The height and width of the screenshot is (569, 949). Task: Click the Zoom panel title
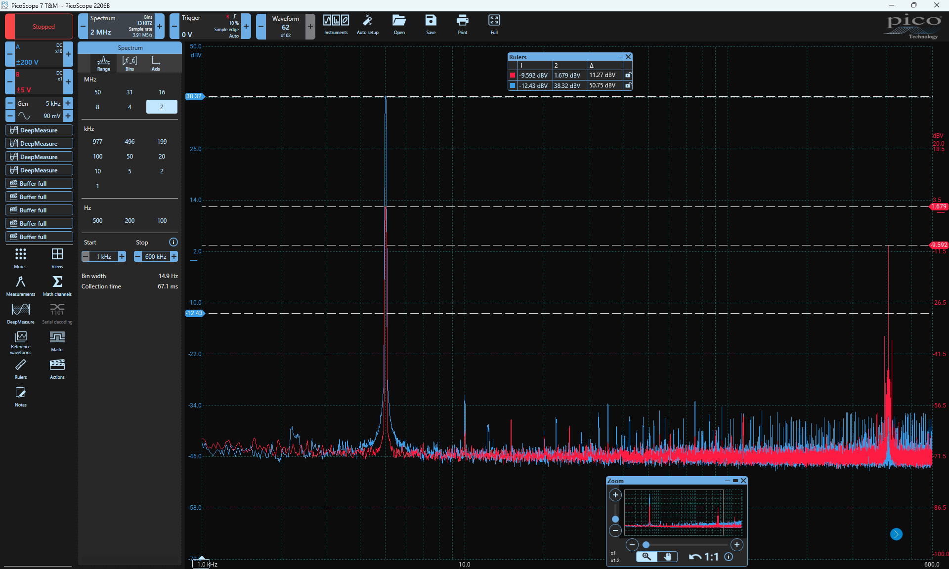(x=615, y=481)
